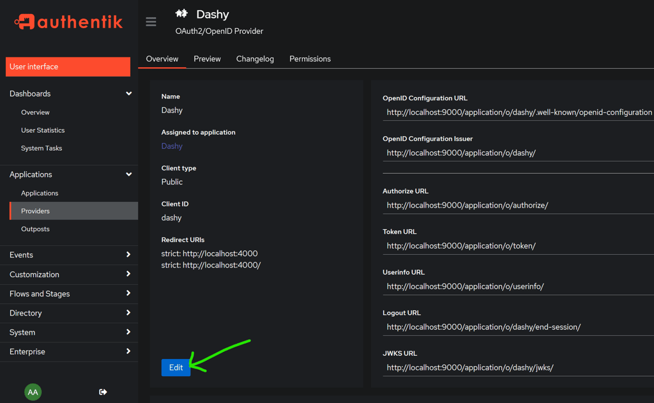
Task: Click the User interface button
Action: [x=68, y=67]
